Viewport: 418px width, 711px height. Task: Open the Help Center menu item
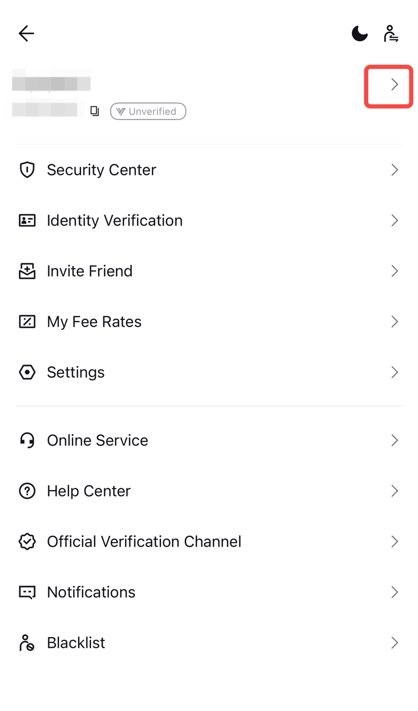pyautogui.click(x=209, y=491)
